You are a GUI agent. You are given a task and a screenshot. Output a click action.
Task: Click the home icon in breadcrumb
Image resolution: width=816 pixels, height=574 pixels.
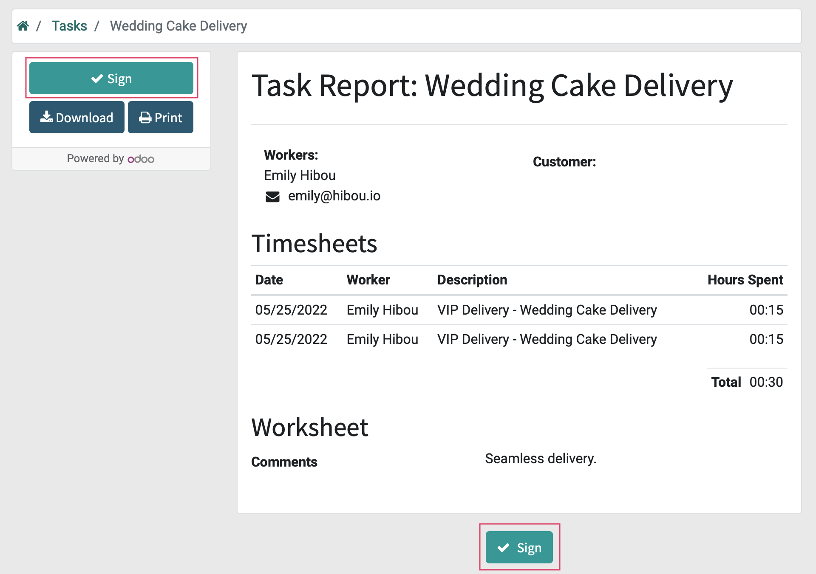point(23,26)
